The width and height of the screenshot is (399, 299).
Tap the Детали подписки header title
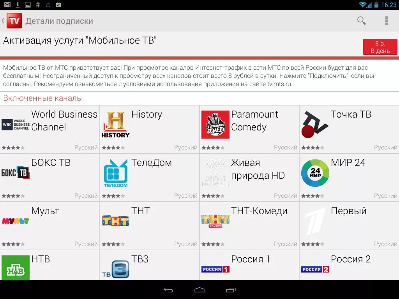point(59,21)
